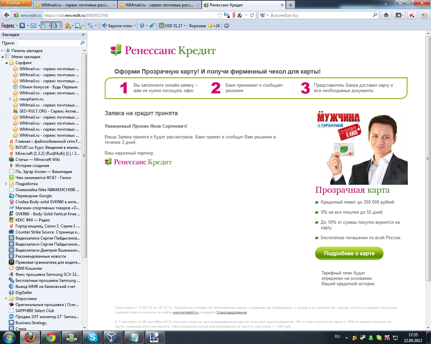This screenshot has width=431, height=344.
Task: Open the Статьи — Minecraft Wiki bookmark
Action: [38, 160]
